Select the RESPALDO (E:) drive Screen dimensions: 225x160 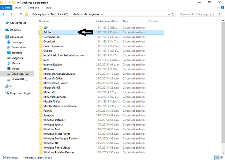click(x=20, y=79)
